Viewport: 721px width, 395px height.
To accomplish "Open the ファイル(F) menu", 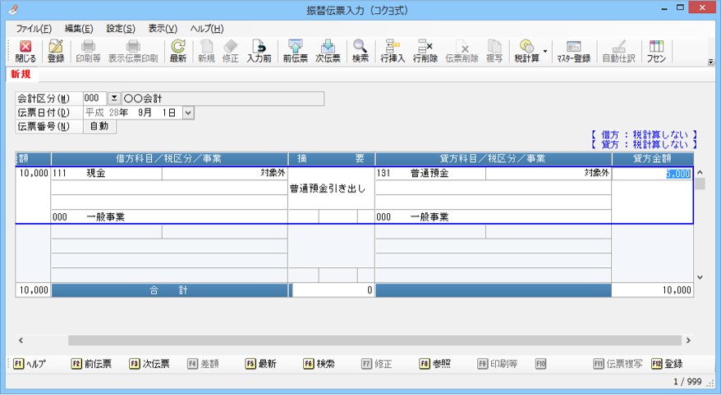I will click(34, 29).
